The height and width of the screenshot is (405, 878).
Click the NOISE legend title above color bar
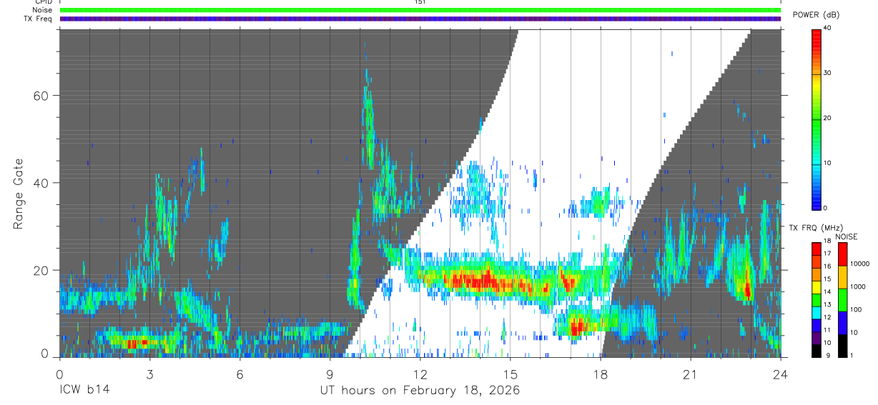846,236
